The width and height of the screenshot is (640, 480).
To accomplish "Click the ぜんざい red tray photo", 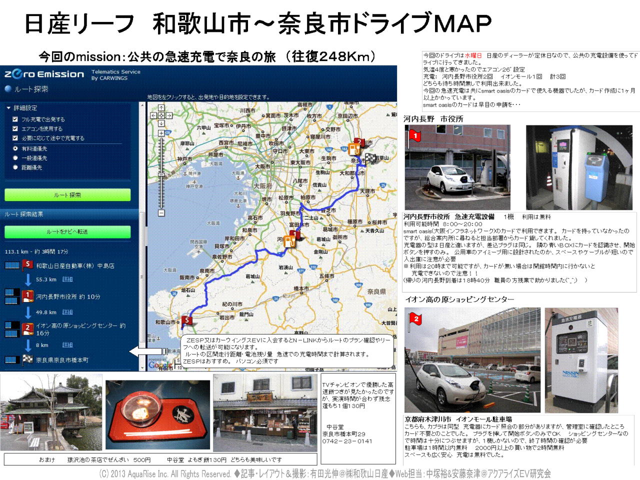I will [157, 414].
